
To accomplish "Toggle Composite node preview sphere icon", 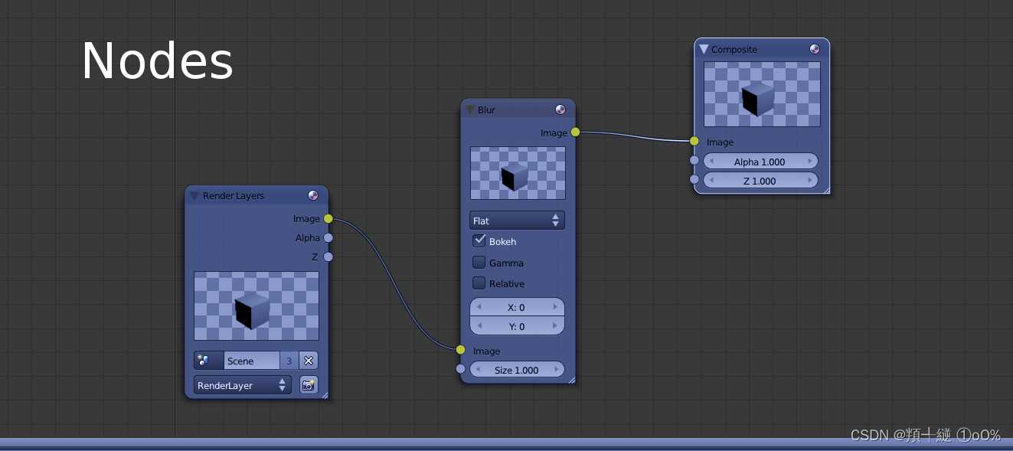I will [x=815, y=49].
